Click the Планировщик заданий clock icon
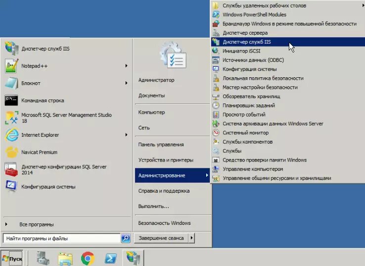Screen dimensions: 365x266 click(x=216, y=106)
